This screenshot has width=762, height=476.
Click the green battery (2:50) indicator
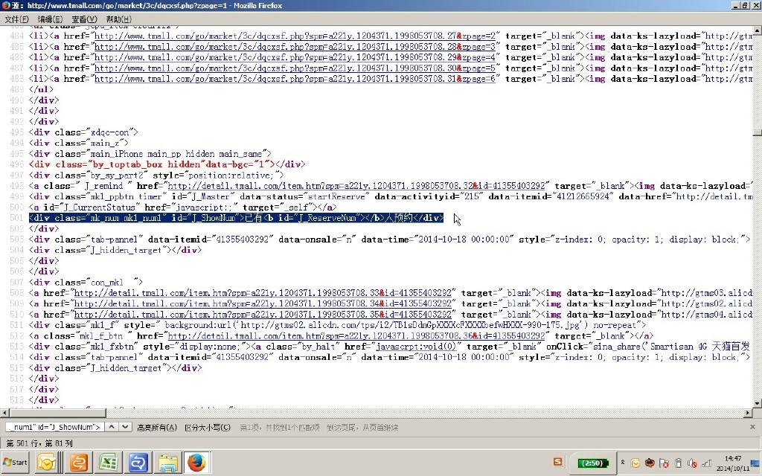[x=592, y=463]
